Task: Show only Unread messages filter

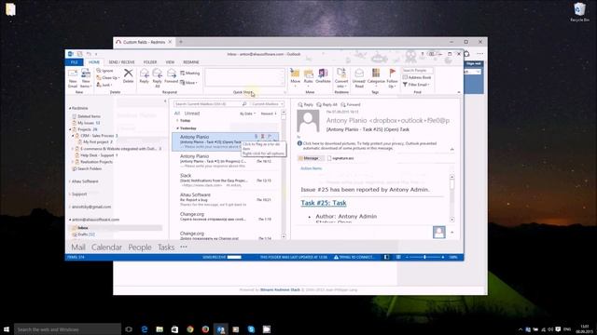Action: pos(192,114)
